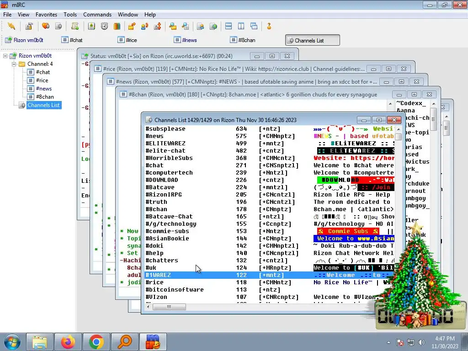Click Channels List scroll-up arrow
The image size is (468, 351).
click(x=399, y=129)
